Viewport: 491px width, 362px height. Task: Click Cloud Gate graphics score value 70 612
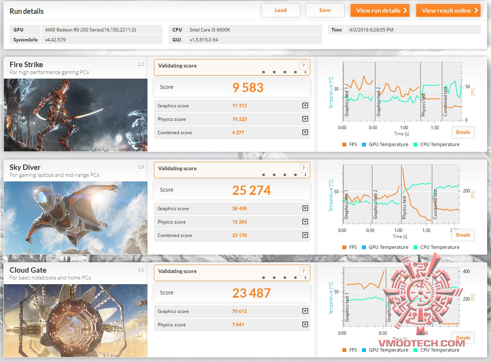[x=240, y=311]
